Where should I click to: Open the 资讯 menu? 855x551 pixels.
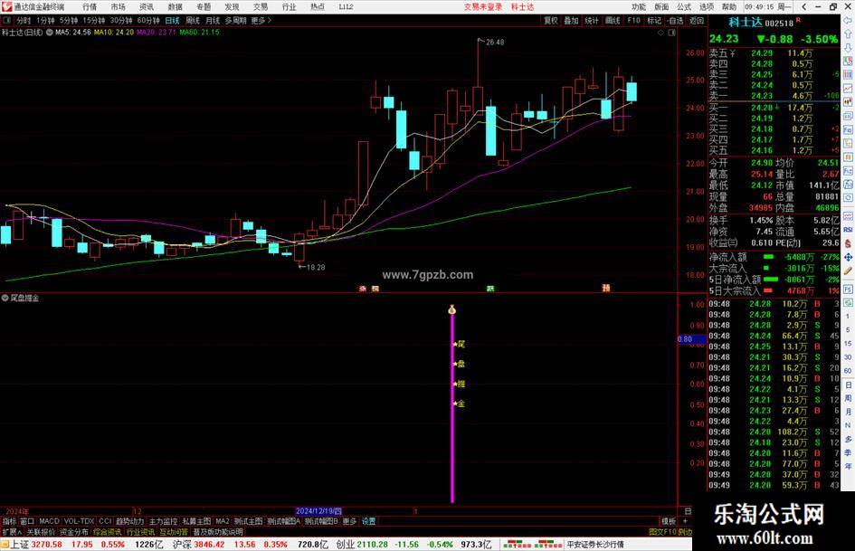click(147, 6)
